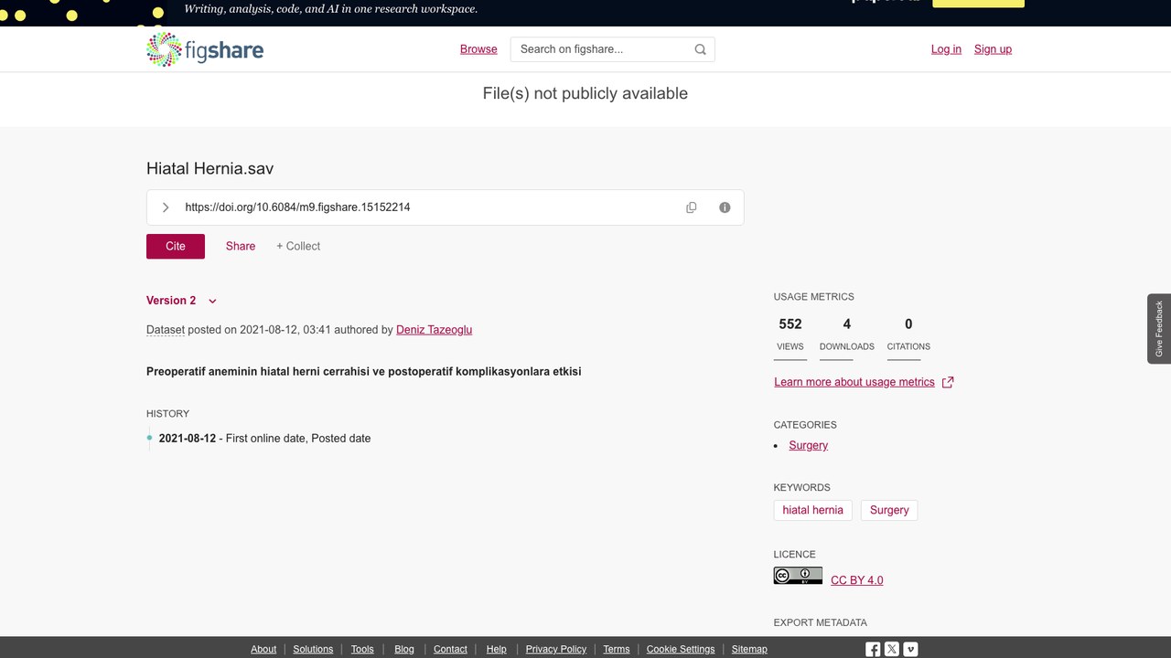Open author Deniz Tazeoglu's profile
This screenshot has height=658, width=1171.
point(434,330)
